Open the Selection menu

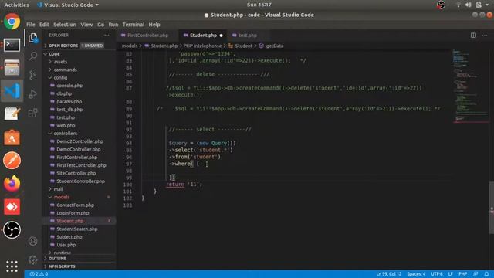click(x=65, y=25)
